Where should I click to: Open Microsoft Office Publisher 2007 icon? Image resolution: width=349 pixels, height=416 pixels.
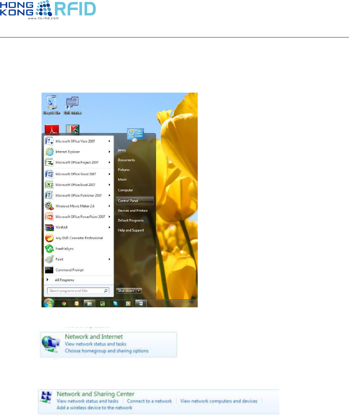[x=49, y=195]
